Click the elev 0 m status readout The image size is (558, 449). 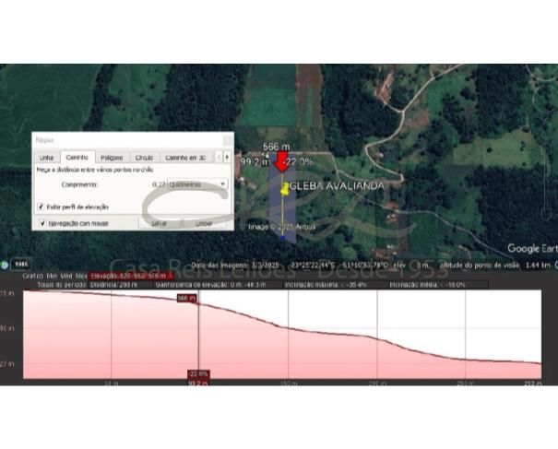[411, 265]
